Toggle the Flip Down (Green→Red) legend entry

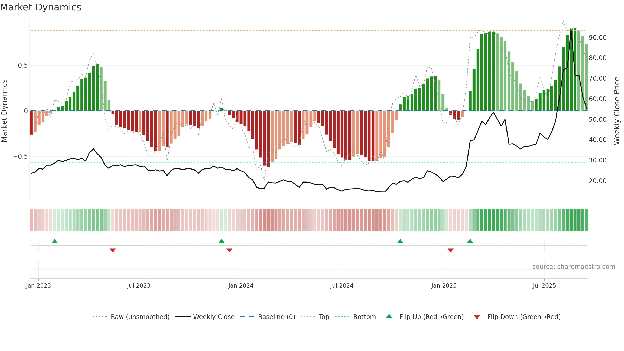tap(517, 317)
